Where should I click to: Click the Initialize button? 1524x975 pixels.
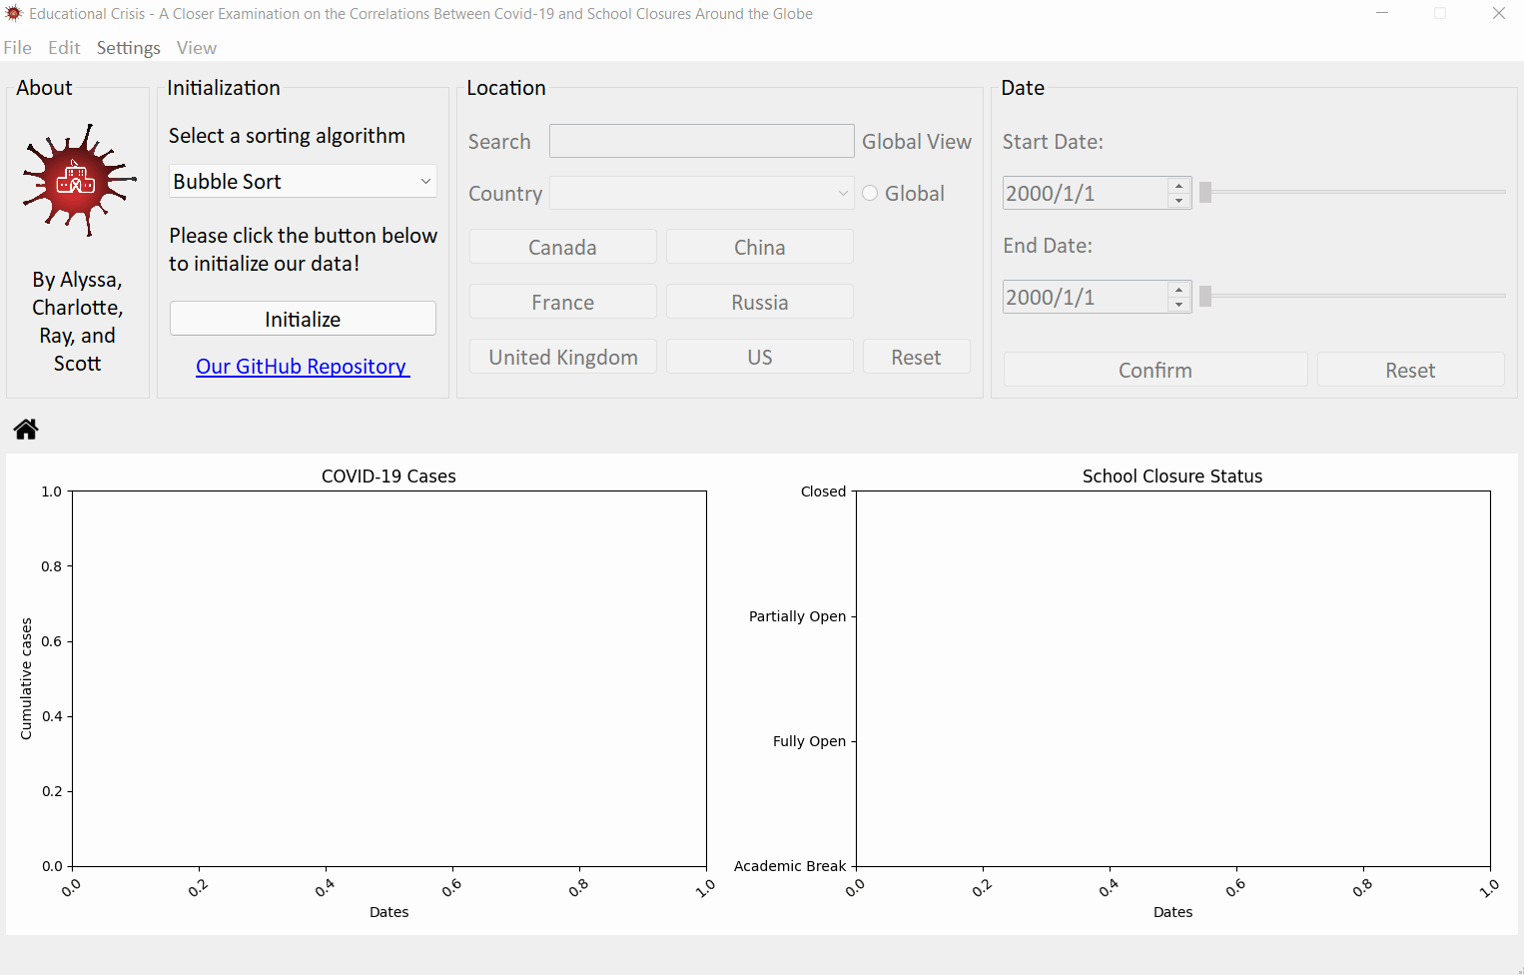coord(303,319)
